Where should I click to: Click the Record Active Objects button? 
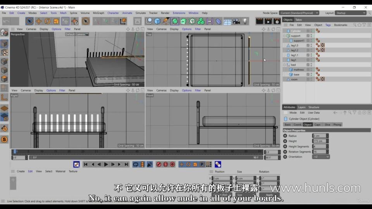coord(159,164)
